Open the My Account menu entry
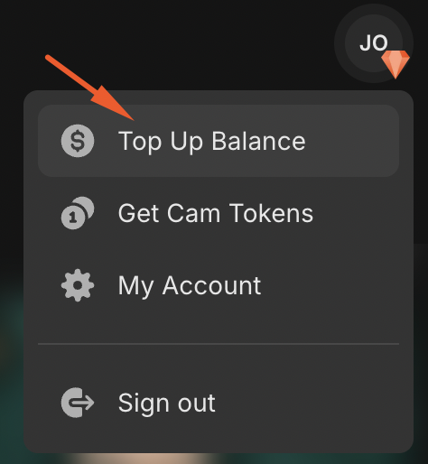This screenshot has height=464, width=428. (219, 285)
